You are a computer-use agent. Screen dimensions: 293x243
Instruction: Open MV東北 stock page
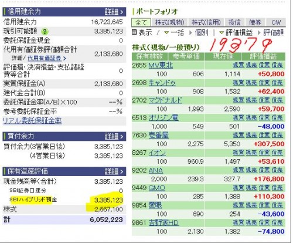(x=161, y=65)
